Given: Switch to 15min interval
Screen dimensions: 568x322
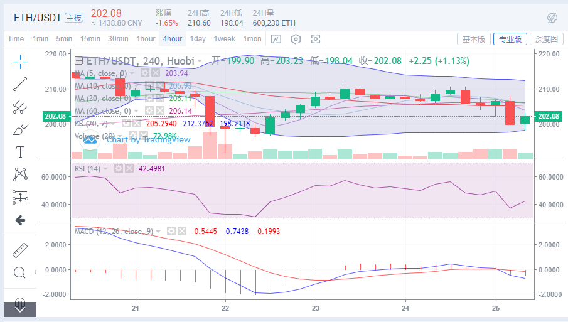Looking at the screenshot, I should click(90, 39).
